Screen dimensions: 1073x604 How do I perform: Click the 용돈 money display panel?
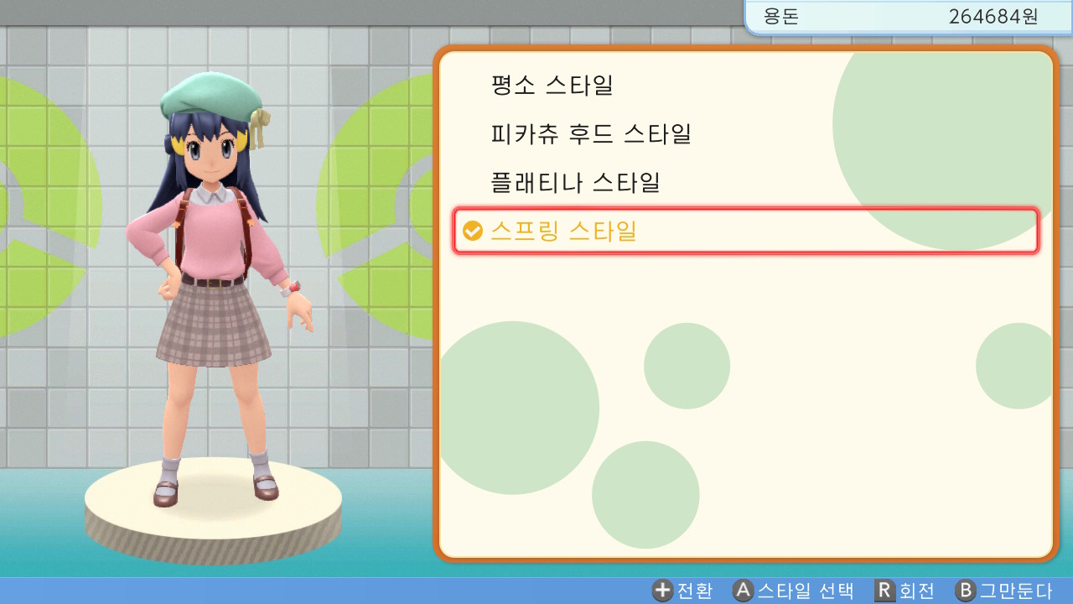coord(909,17)
